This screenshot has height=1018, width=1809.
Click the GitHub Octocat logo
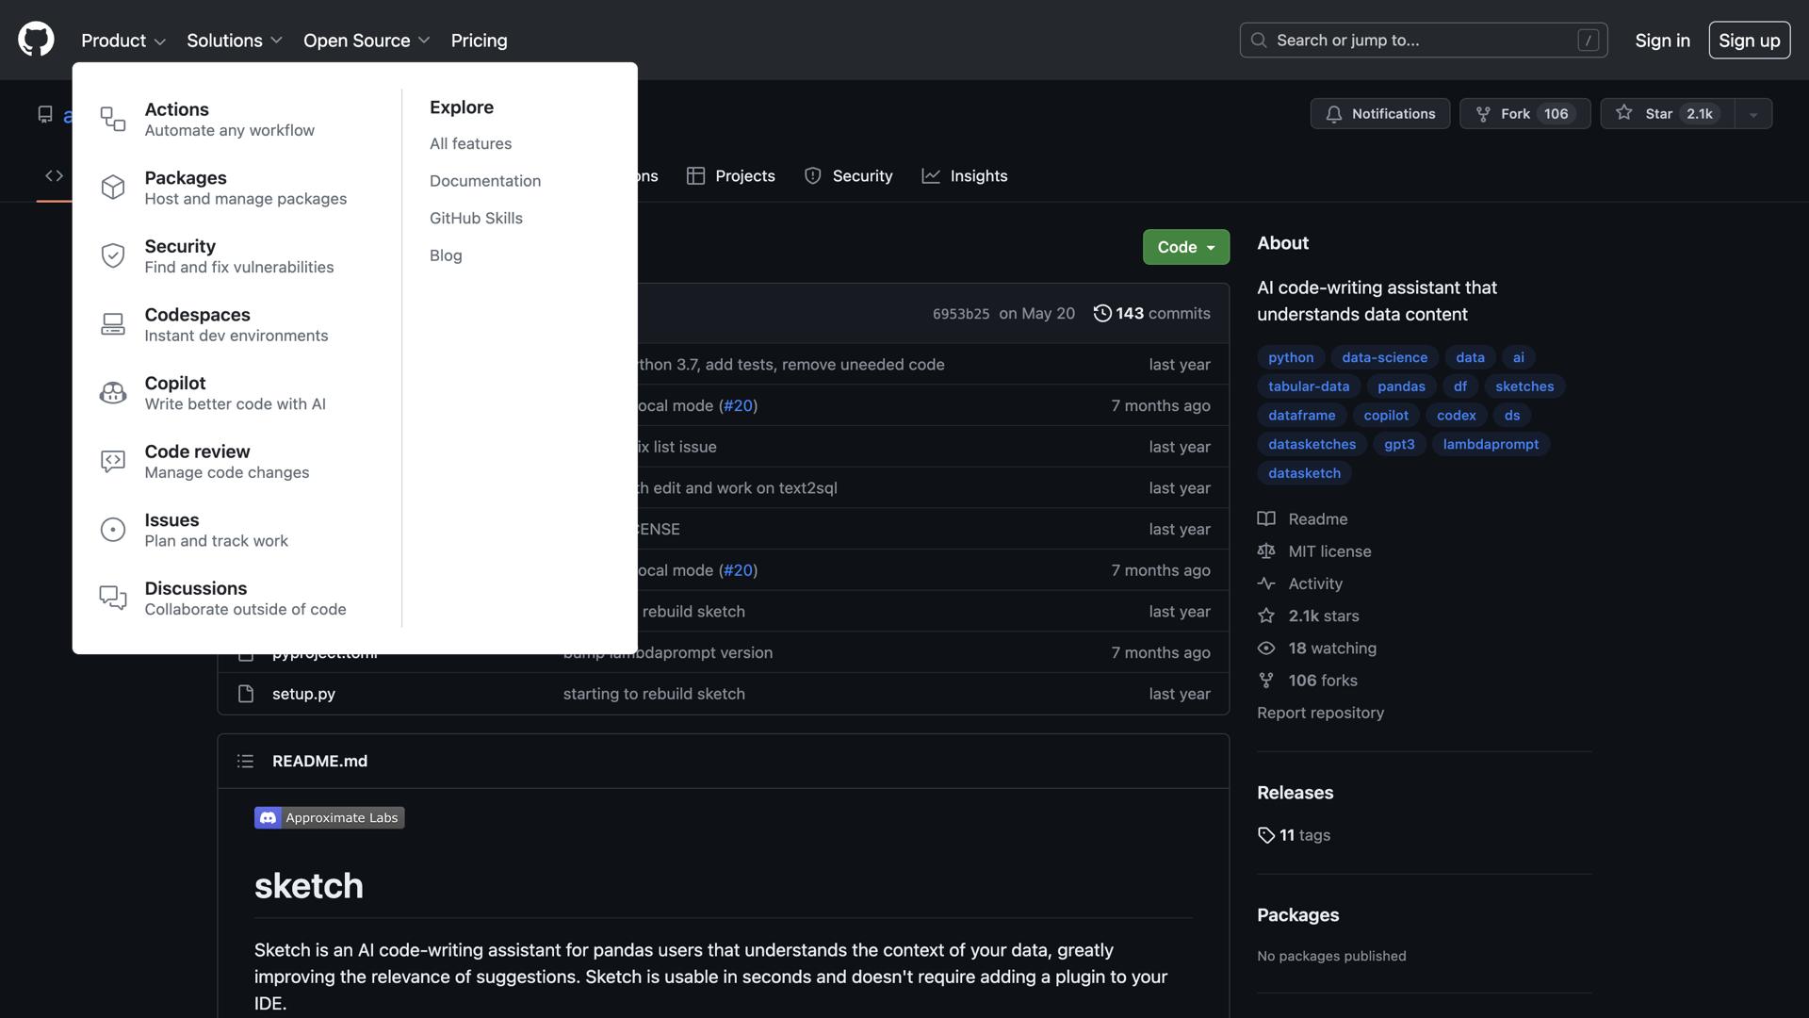tap(36, 40)
